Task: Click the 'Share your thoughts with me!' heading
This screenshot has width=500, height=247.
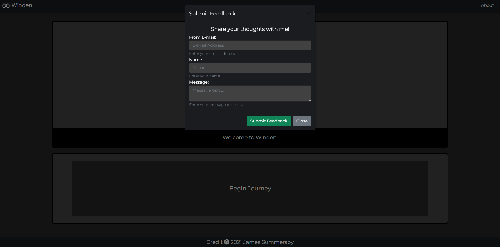Action: (250, 29)
